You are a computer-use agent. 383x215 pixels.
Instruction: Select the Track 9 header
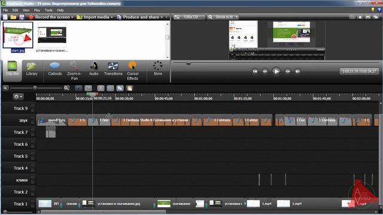click(x=19, y=108)
